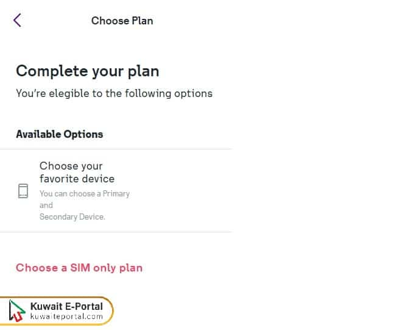Viewport: 416px width, 330px height.
Task: Open the kuwaiteportal.com web address
Action: (66, 317)
